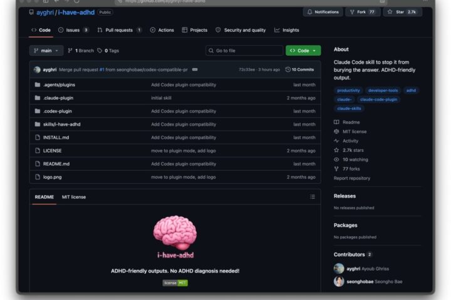Open seonghobae's contributor avatar
Screen dimensions: 451x300
tap(339, 282)
